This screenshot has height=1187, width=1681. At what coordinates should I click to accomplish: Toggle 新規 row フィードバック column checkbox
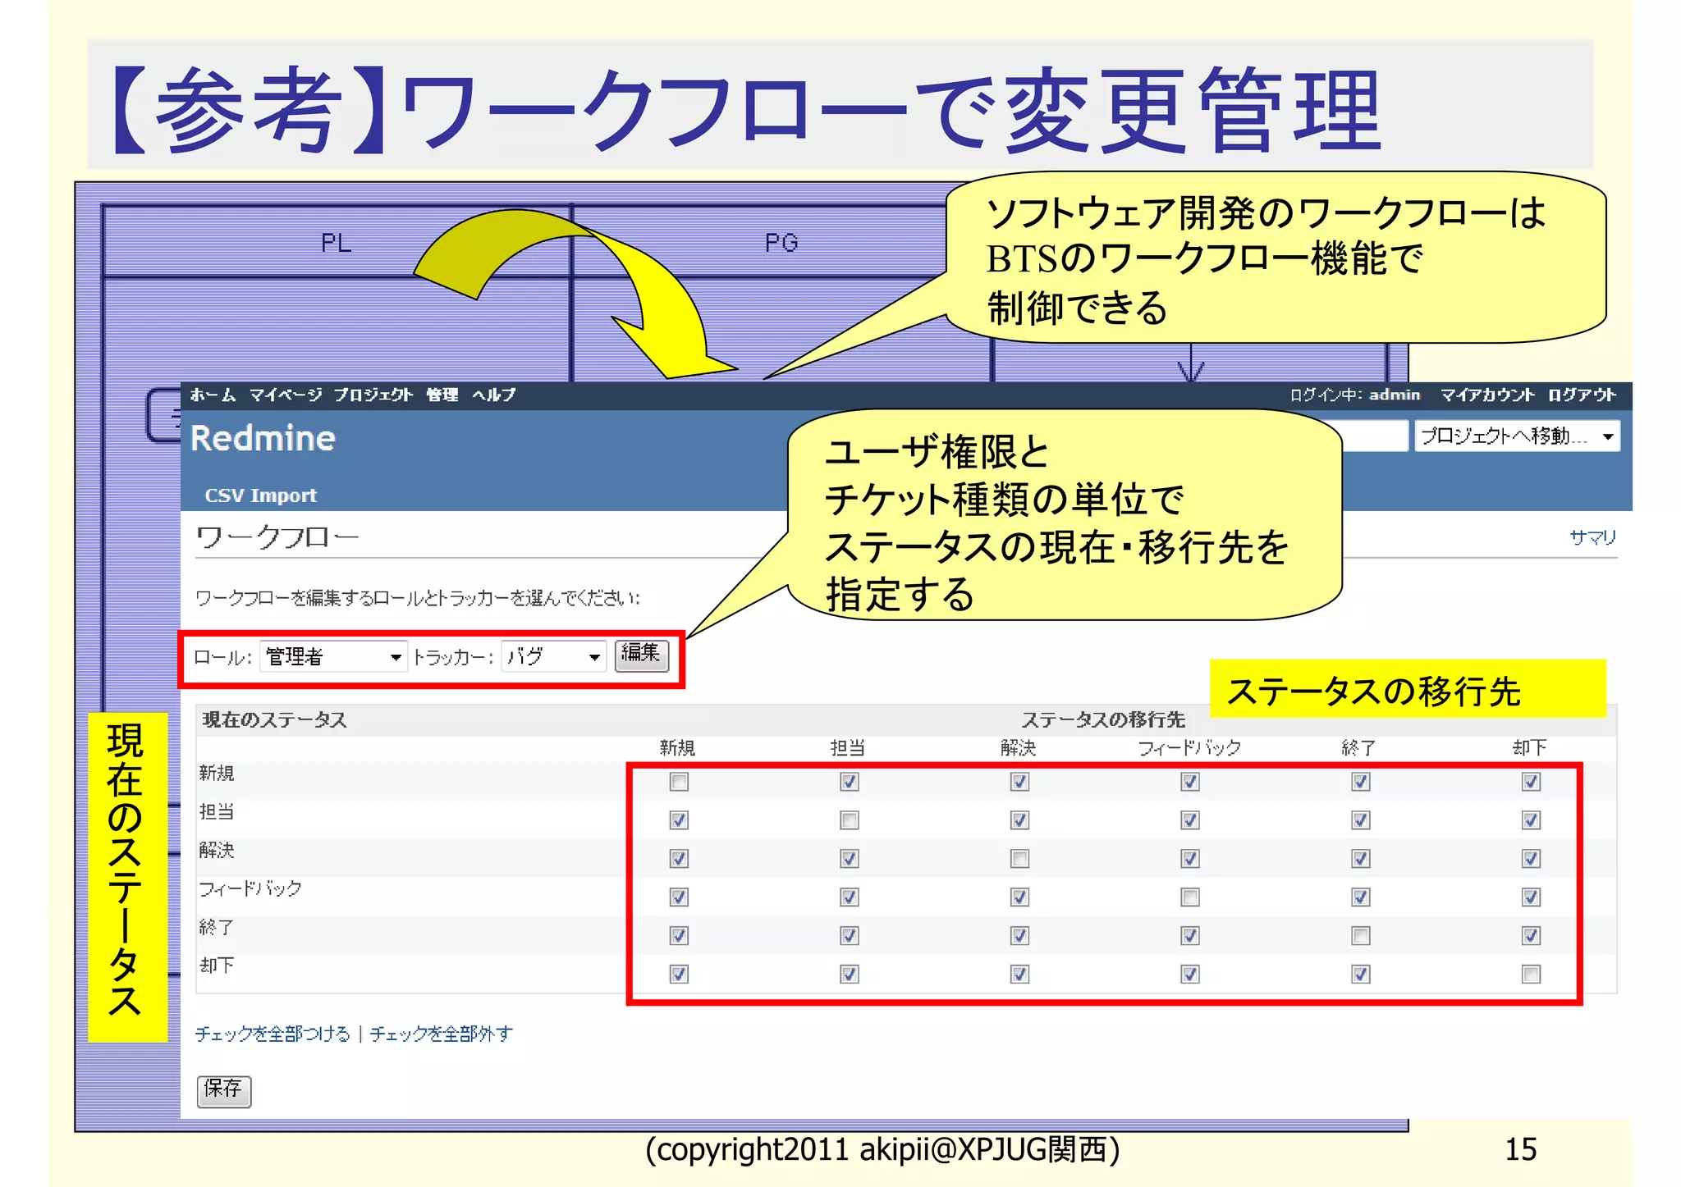point(1190,782)
